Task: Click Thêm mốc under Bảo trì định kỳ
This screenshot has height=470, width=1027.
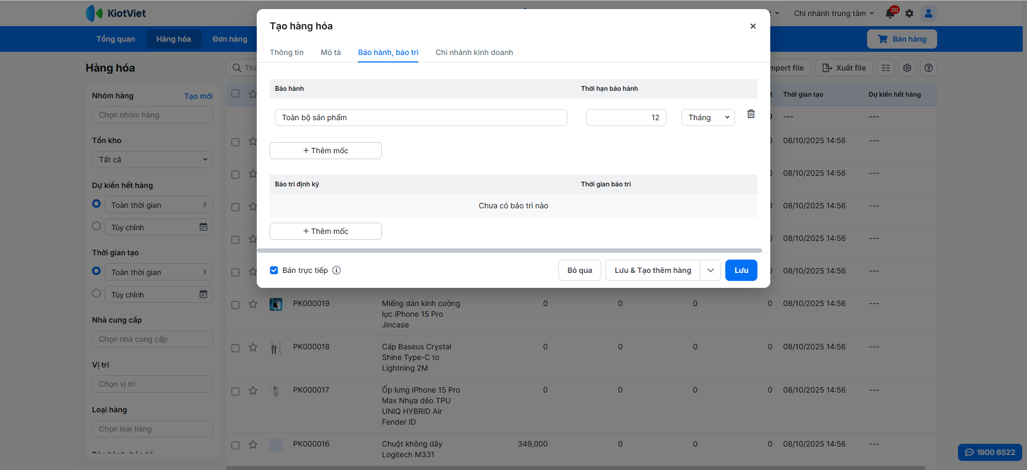Action: coord(325,231)
